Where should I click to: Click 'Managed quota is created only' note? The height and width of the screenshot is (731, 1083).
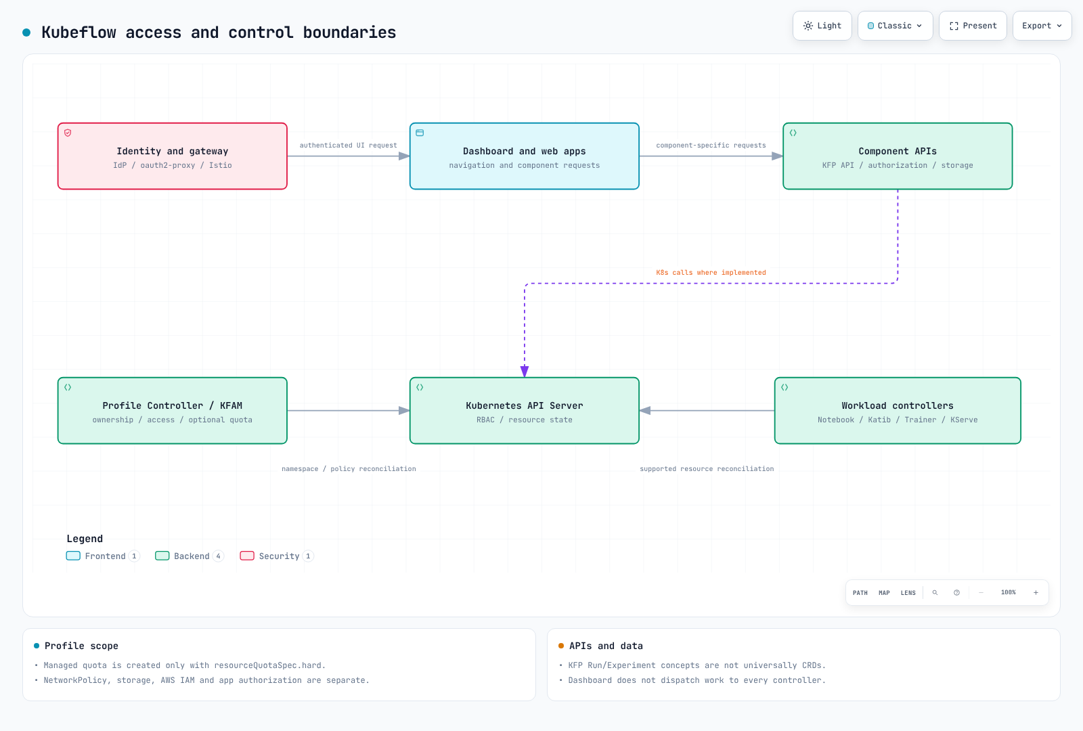[x=185, y=665]
